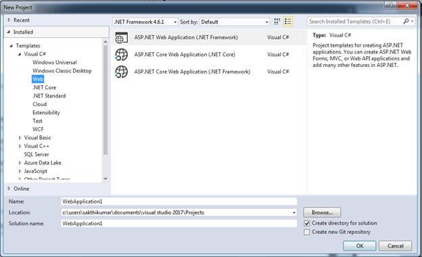Click the OK button
Screen dimensions: 422x257
(360, 246)
